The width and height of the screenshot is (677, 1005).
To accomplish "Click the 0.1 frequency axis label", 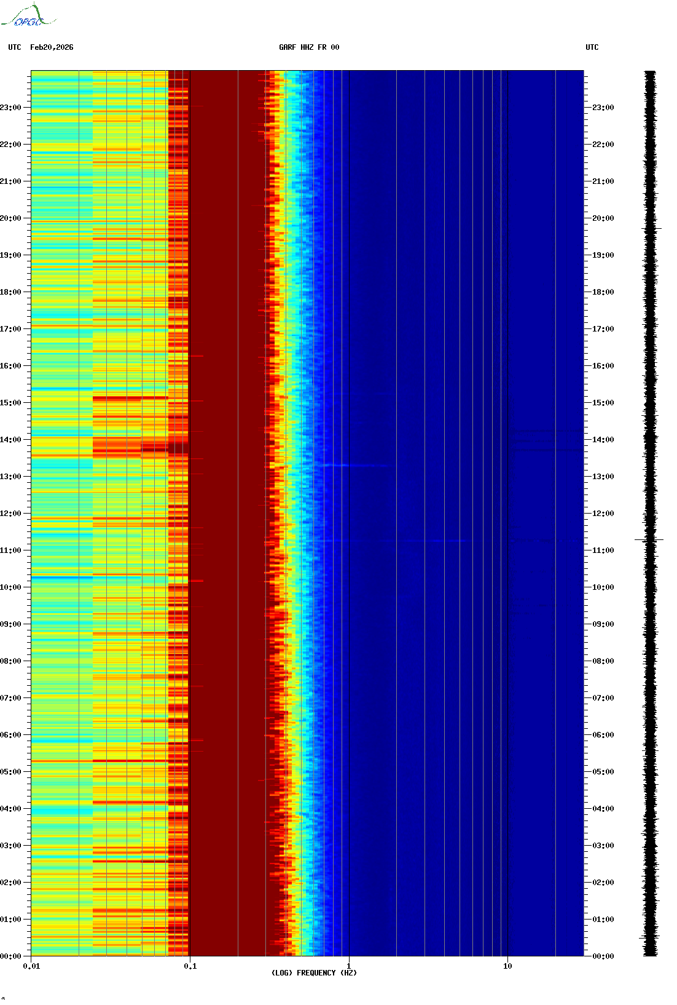I will (x=190, y=966).
